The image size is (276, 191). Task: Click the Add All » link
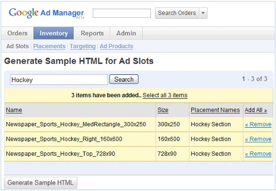coord(256,110)
